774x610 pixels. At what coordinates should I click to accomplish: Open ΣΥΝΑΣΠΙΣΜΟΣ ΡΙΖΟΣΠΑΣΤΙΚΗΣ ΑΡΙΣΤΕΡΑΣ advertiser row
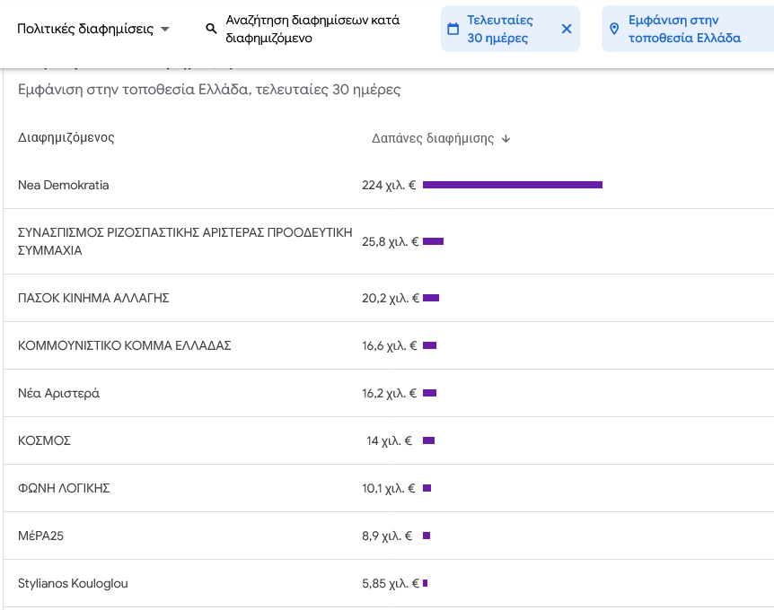tap(389, 241)
